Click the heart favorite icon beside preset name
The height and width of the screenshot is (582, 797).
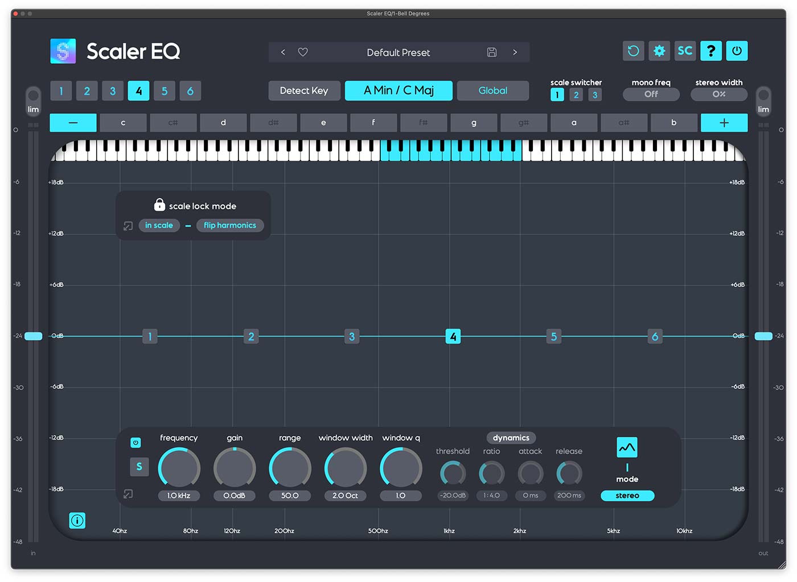click(302, 52)
